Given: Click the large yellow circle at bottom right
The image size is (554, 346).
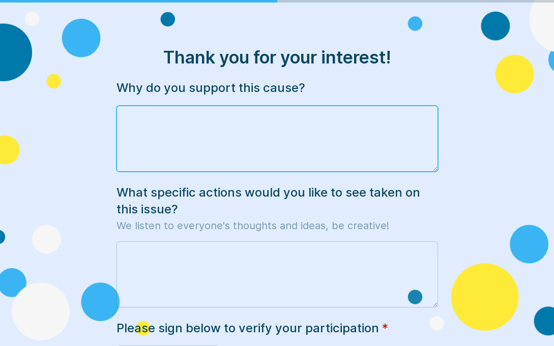Looking at the screenshot, I should pos(484,297).
